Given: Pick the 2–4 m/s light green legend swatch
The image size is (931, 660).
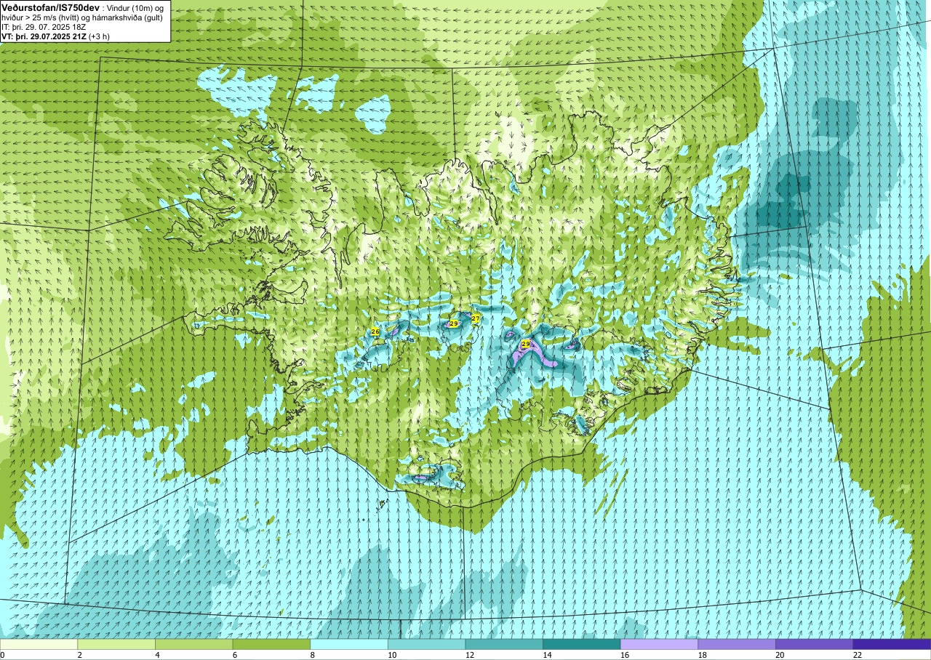Looking at the screenshot, I should click(116, 644).
